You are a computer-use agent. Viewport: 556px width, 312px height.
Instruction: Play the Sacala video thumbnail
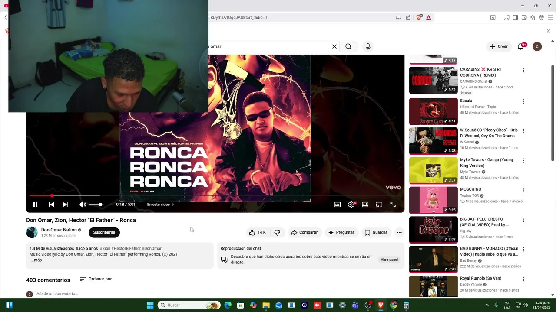tap(433, 111)
